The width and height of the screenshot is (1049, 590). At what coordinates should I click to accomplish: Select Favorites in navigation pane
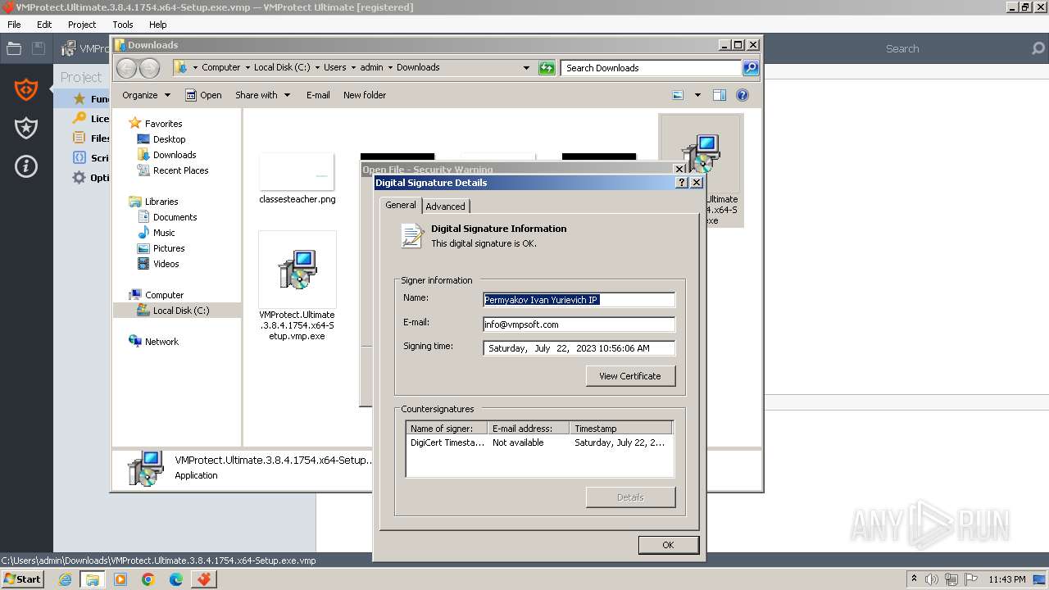[156, 124]
